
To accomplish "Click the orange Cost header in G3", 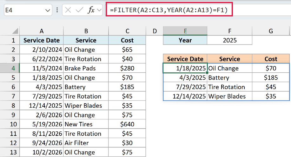I will pos(271,59).
